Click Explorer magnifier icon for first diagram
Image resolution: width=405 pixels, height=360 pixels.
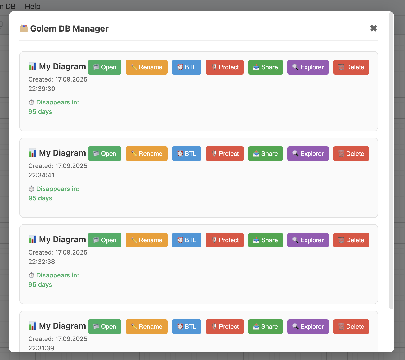pos(295,67)
